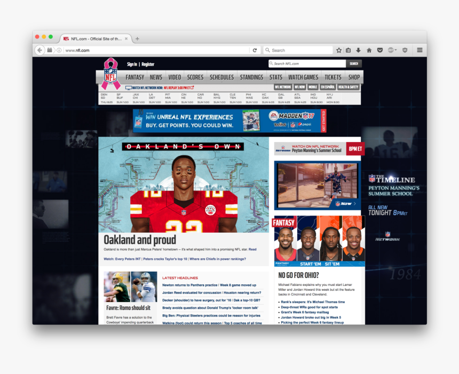The height and width of the screenshot is (374, 459).
Task: Open the STANDINGS nav menu
Action: 251,77
